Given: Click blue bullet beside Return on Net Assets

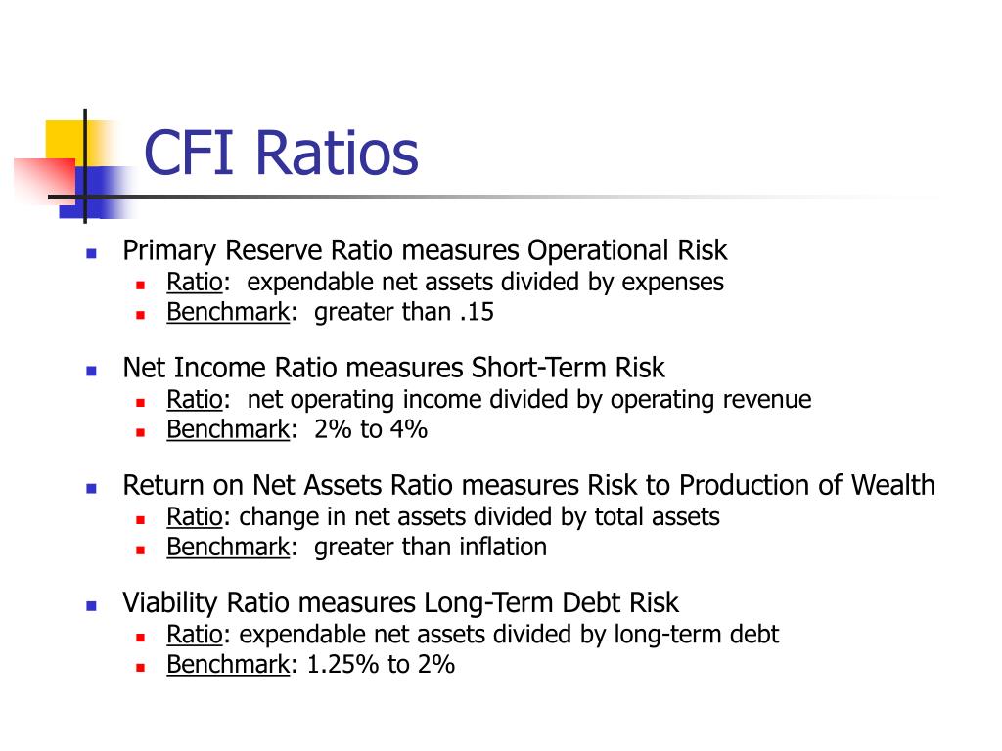Looking at the screenshot, I should 91,489.
